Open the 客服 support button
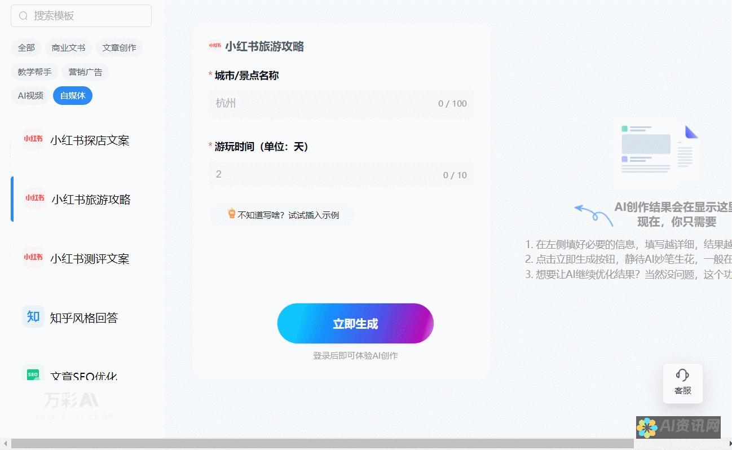Viewport: 732px width, 450px height. (x=682, y=383)
